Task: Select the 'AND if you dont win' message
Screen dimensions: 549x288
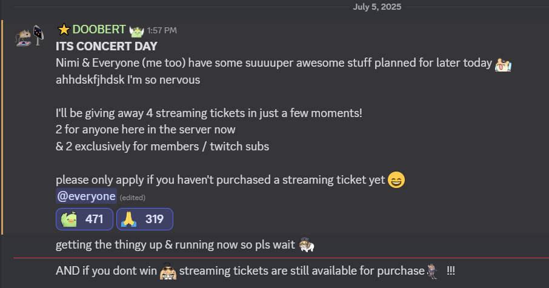Action: pyautogui.click(x=106, y=271)
